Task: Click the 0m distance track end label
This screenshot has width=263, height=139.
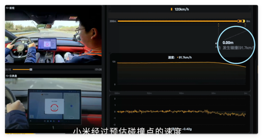Action: (x=248, y=21)
